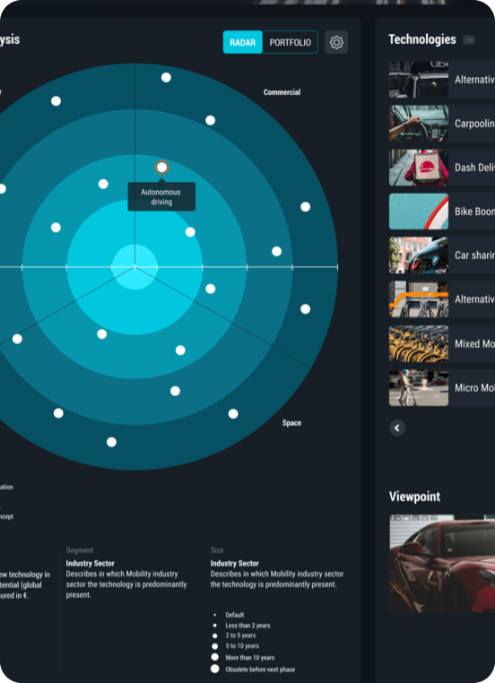The width and height of the screenshot is (495, 683).
Task: Select the highlighted Autonomous driving radar dot
Action: pyautogui.click(x=161, y=168)
